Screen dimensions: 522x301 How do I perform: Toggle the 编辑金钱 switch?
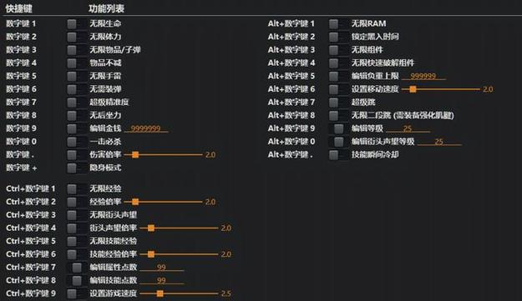76,128
